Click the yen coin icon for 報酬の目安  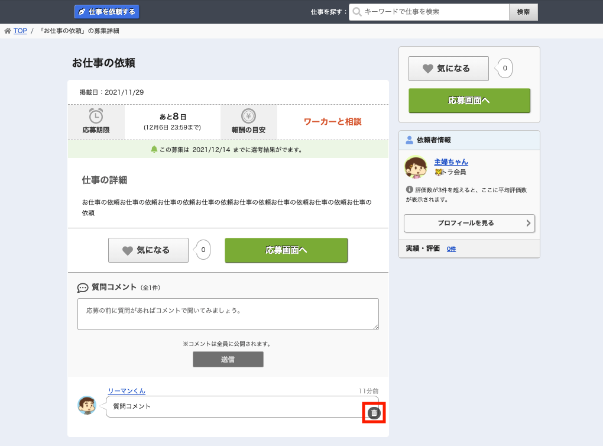point(248,116)
